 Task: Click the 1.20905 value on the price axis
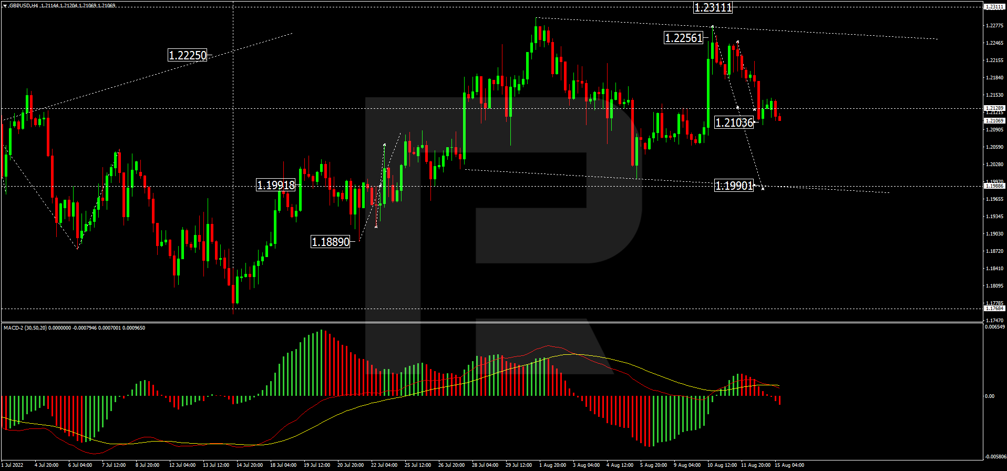point(995,130)
